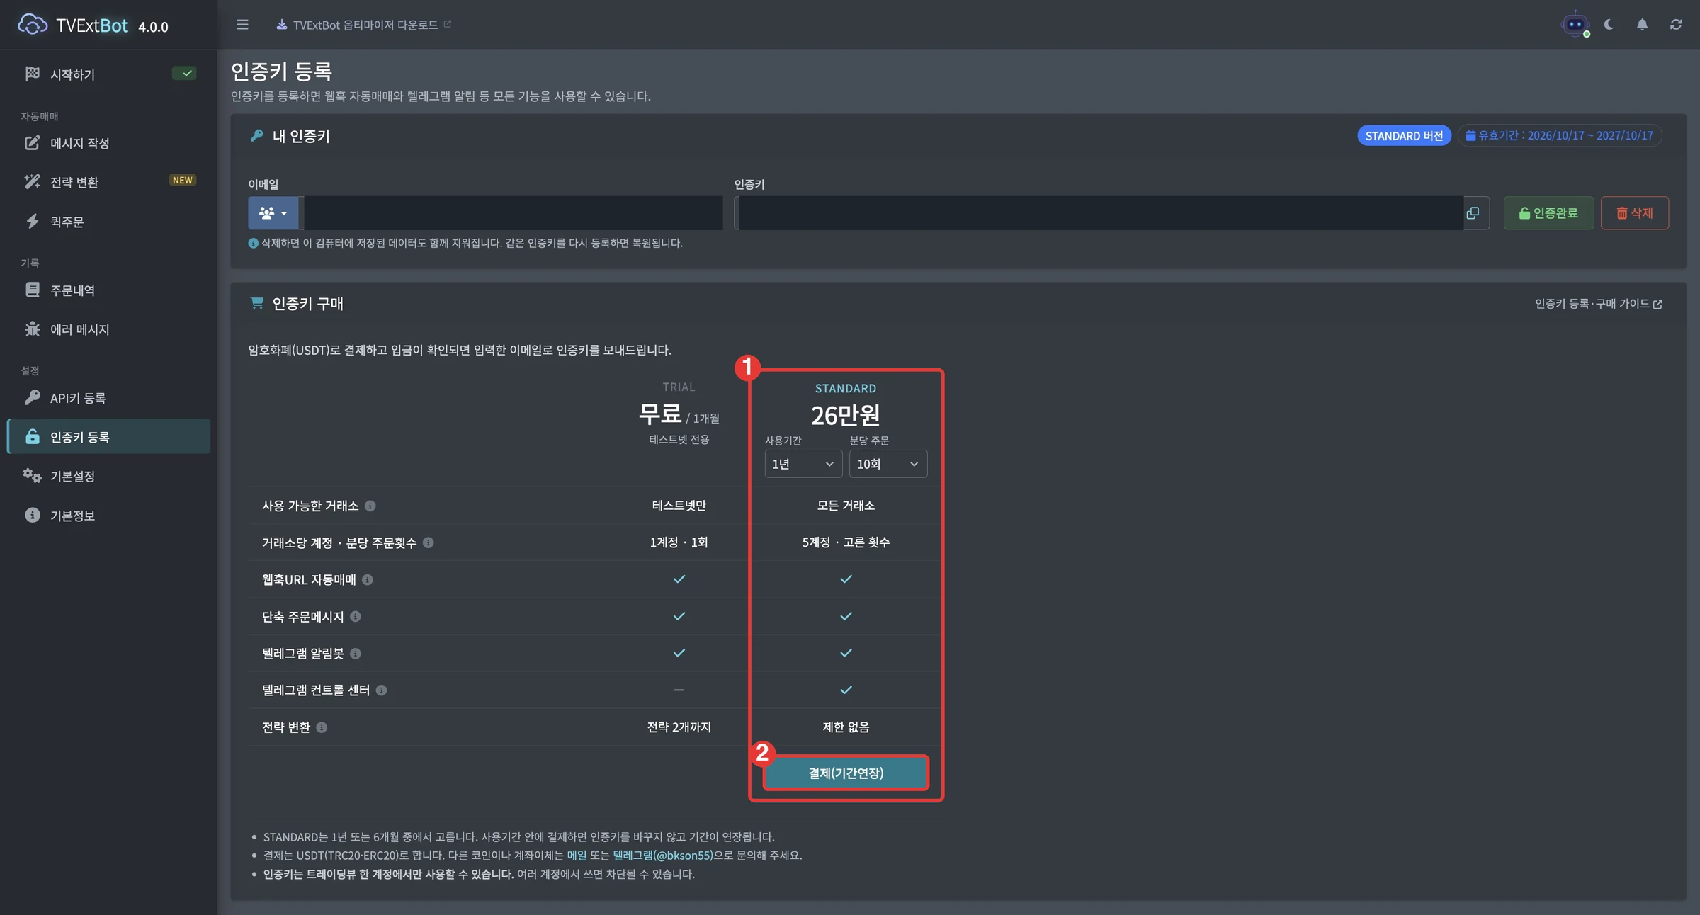The image size is (1700, 915).
Task: Click the robot assistant icon
Action: [x=1575, y=24]
